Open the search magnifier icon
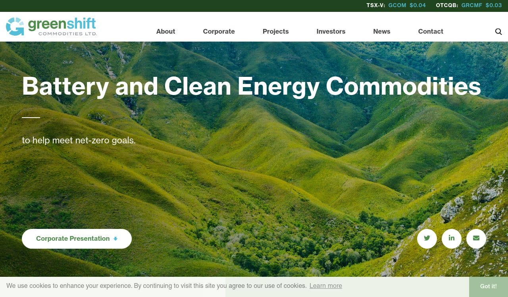The width and height of the screenshot is (508, 297). coord(498,32)
